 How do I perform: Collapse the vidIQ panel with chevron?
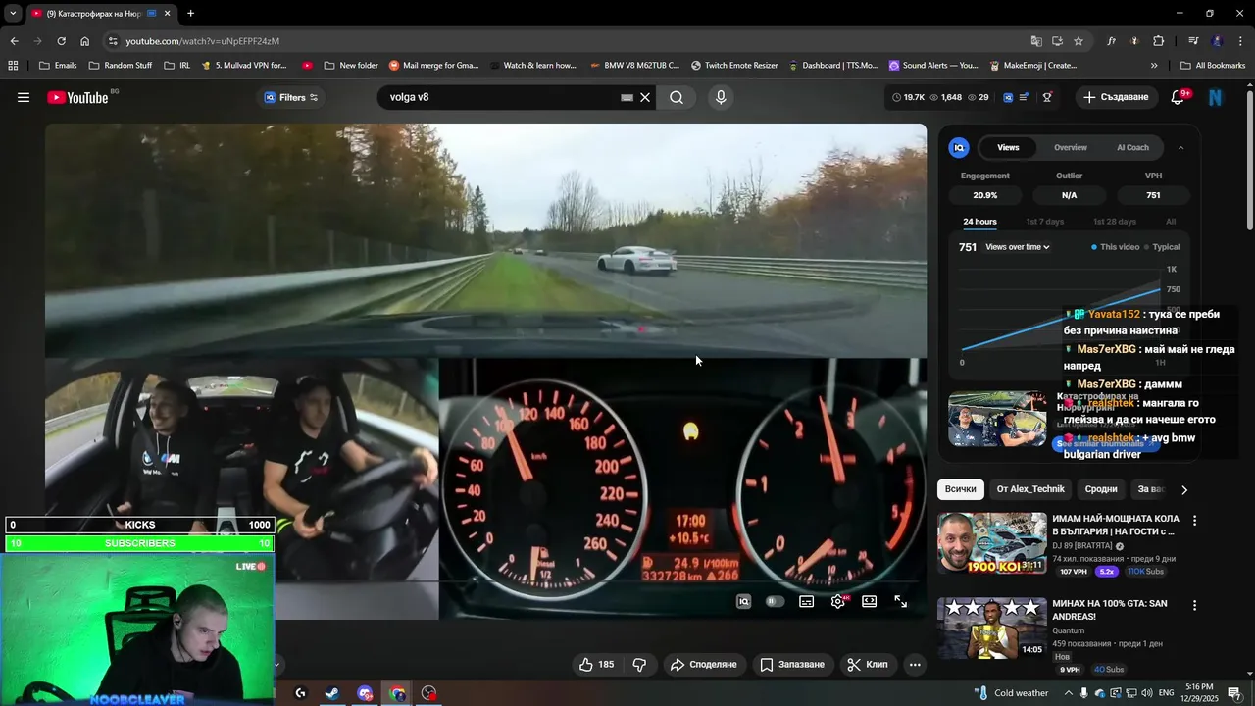tap(1180, 147)
